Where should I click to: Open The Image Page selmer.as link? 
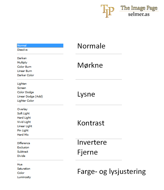click(x=139, y=11)
